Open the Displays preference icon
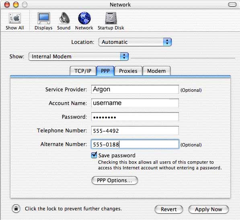 coord(44,18)
